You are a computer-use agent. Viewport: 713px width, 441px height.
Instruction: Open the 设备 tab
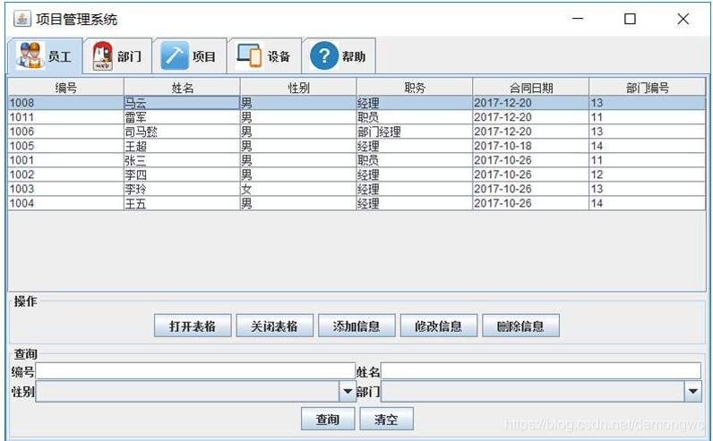coord(264,55)
